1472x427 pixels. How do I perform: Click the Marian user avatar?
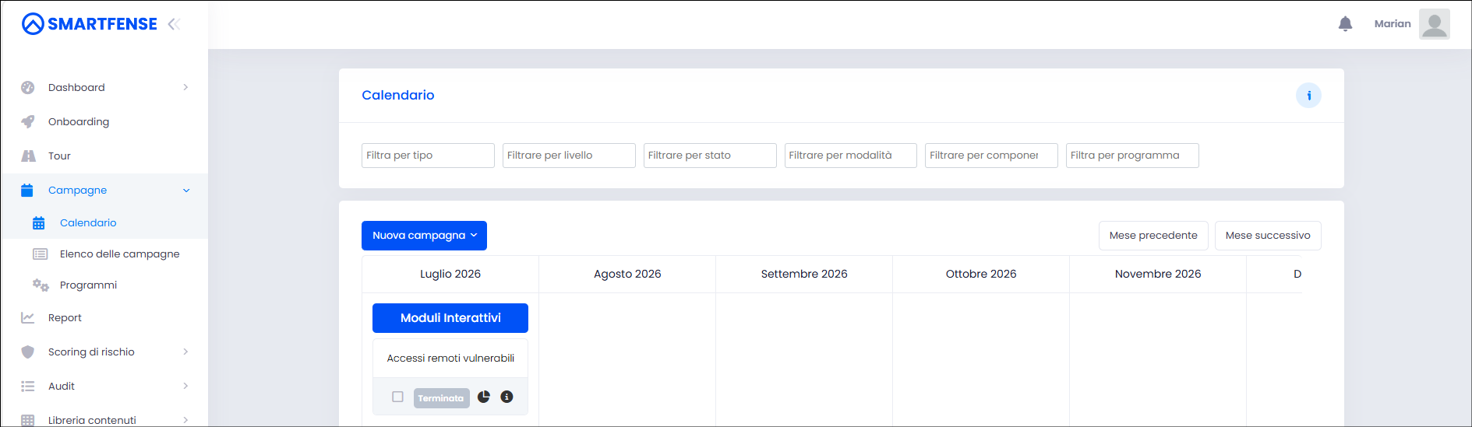[1434, 24]
